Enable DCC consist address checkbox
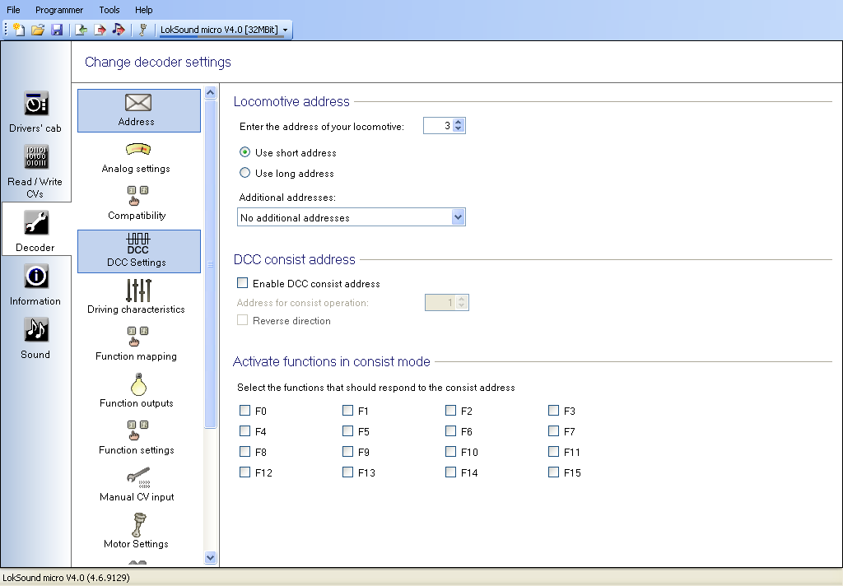Image resolution: width=843 pixels, height=586 pixels. [243, 283]
